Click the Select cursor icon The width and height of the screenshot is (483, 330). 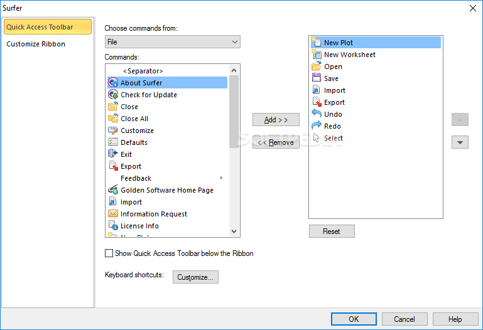coord(317,137)
